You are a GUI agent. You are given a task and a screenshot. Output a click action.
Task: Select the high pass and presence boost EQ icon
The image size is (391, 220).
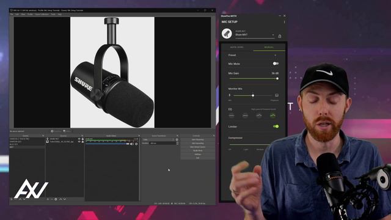[x=272, y=116]
